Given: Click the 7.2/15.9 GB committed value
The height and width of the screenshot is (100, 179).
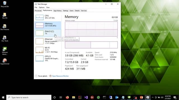Looking at the screenshot, I should [72, 62].
